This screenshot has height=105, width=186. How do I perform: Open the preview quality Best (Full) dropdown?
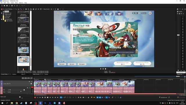coord(46,9)
